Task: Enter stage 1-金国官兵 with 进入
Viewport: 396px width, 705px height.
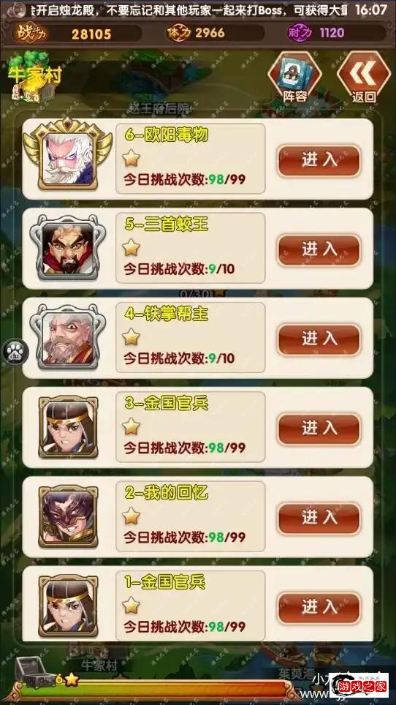Action: click(319, 608)
